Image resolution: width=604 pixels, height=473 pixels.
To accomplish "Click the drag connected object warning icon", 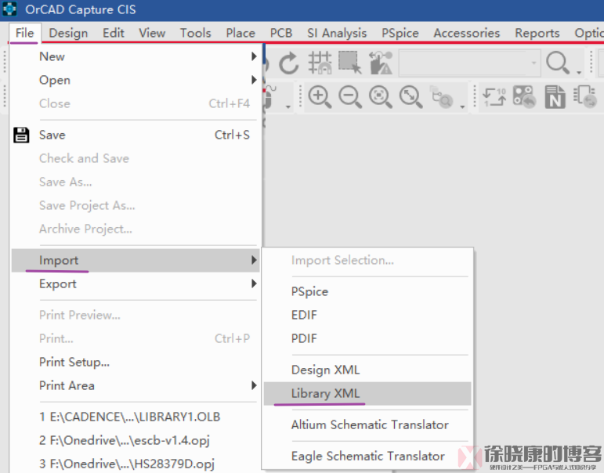I will click(x=381, y=63).
